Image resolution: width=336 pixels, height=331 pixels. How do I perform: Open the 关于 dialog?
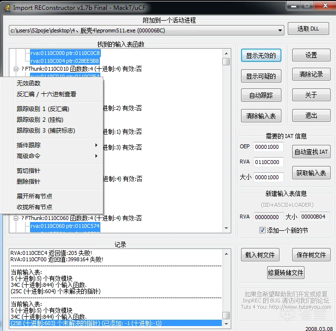point(311,95)
